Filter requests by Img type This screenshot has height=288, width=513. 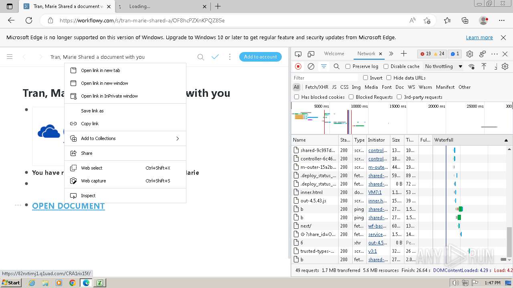(x=356, y=87)
